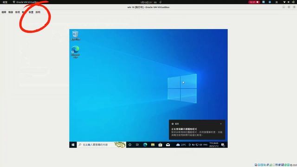Image resolution: width=297 pixels, height=167 pixels.
Task: Open the Mail app from the taskbar
Action: [x=168, y=145]
